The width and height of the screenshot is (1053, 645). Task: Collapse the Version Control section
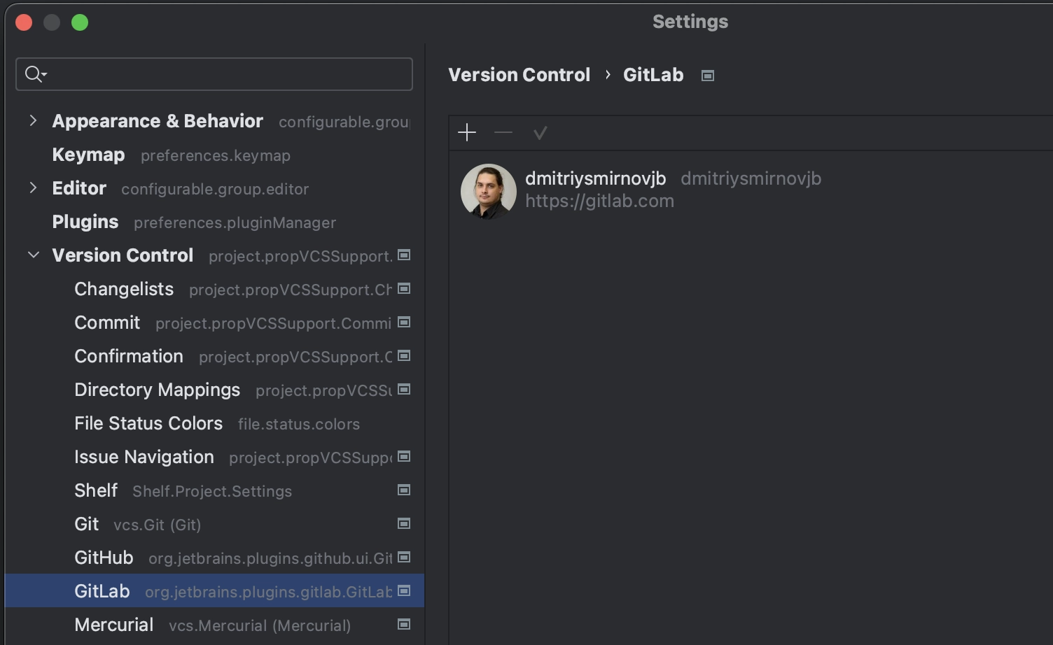33,255
